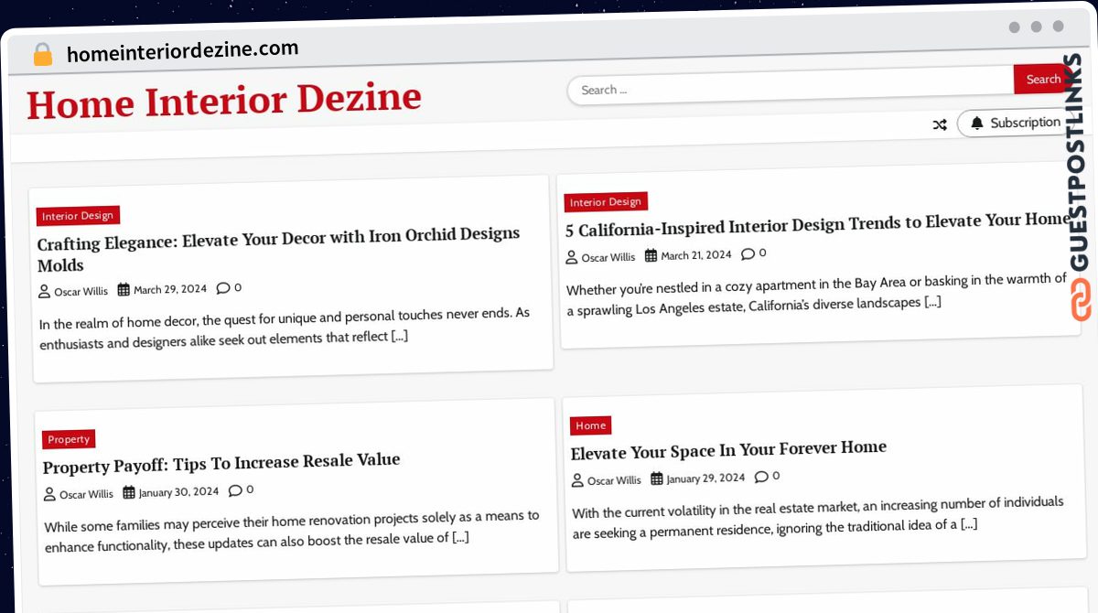Click author icon on Property Payoff post
The image size is (1098, 613).
point(50,495)
